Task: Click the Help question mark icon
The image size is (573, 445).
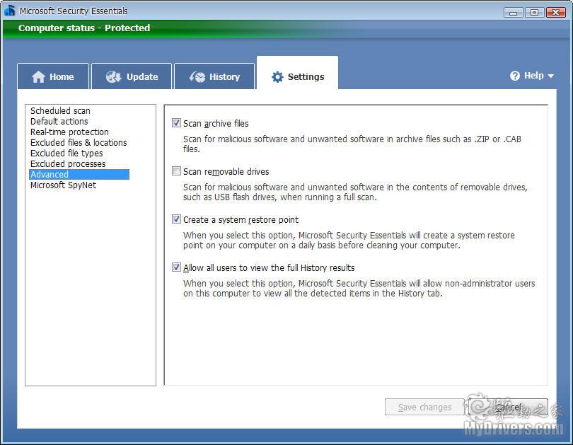Action: [515, 76]
